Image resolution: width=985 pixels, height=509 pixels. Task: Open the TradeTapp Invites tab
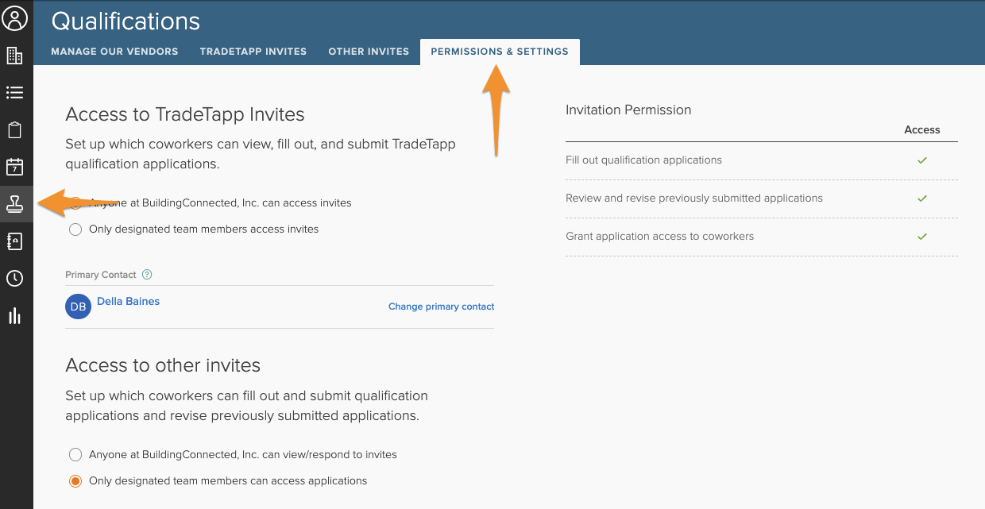[253, 52]
